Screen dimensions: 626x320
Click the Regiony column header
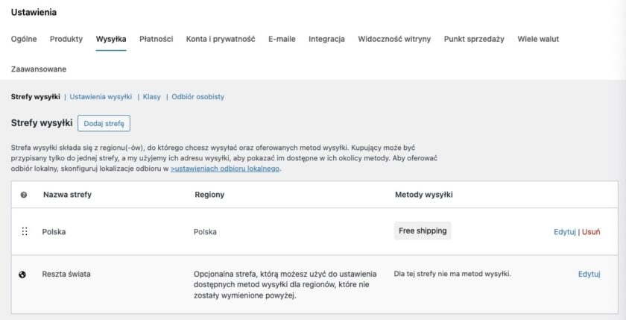coord(209,195)
